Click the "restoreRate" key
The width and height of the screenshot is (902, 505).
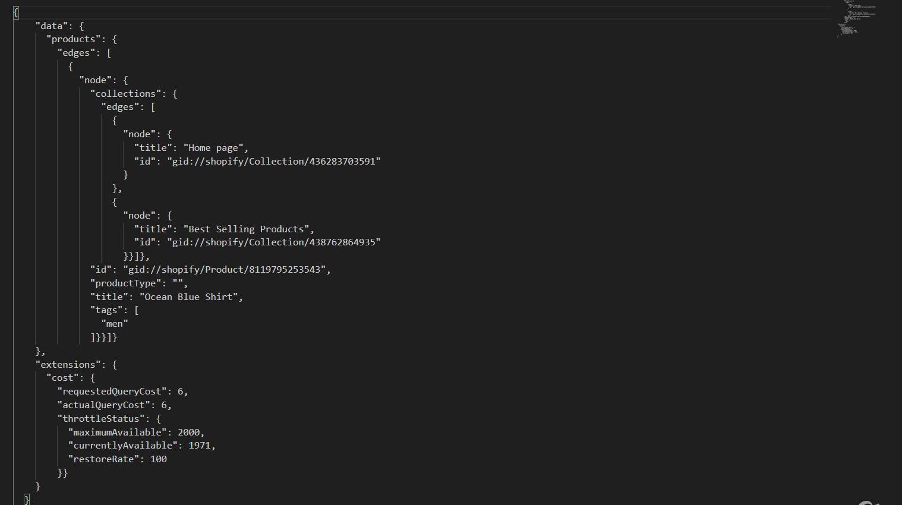(103, 459)
